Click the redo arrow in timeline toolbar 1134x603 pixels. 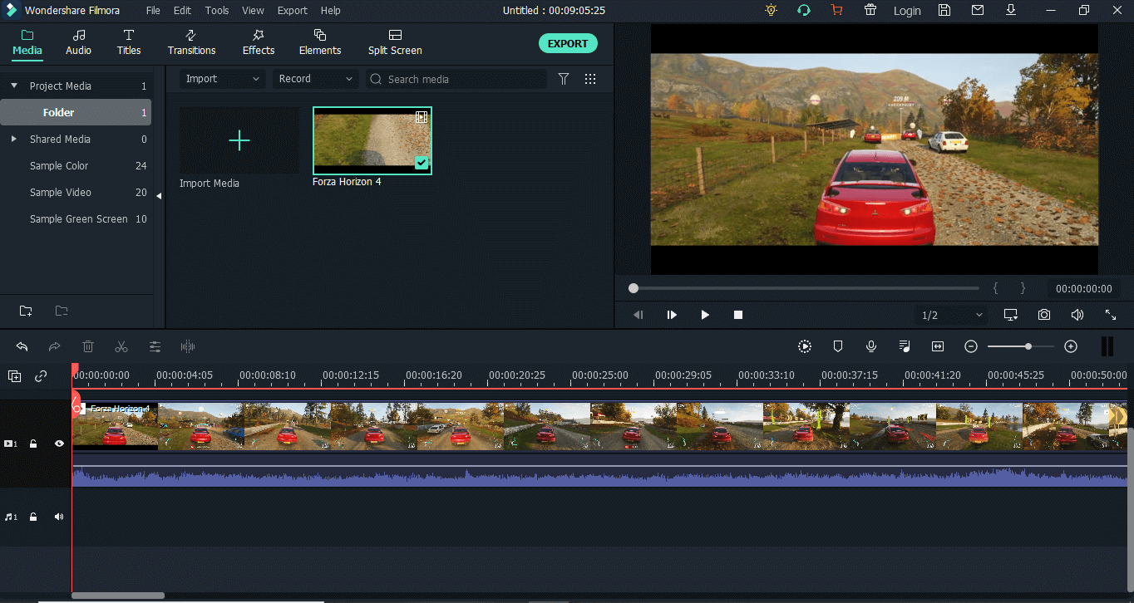point(55,346)
